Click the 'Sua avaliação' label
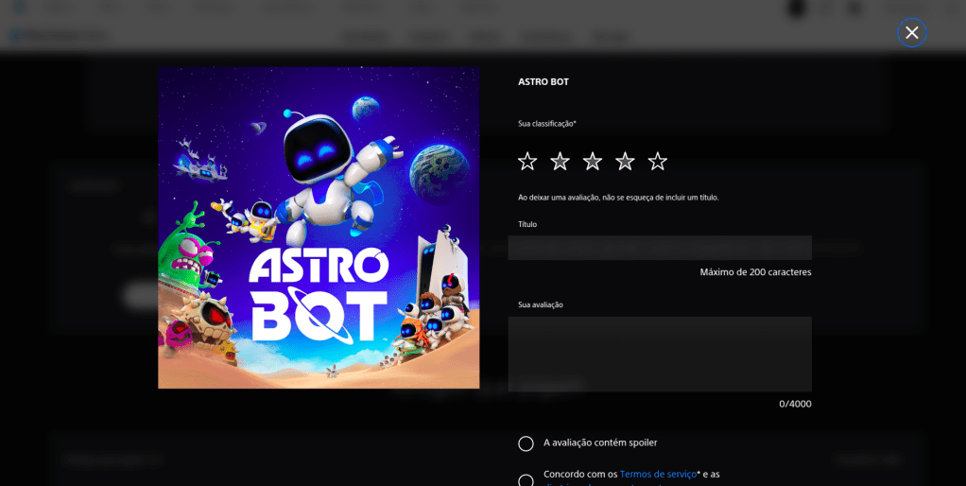Screen dimensions: 966x486 tap(541, 304)
